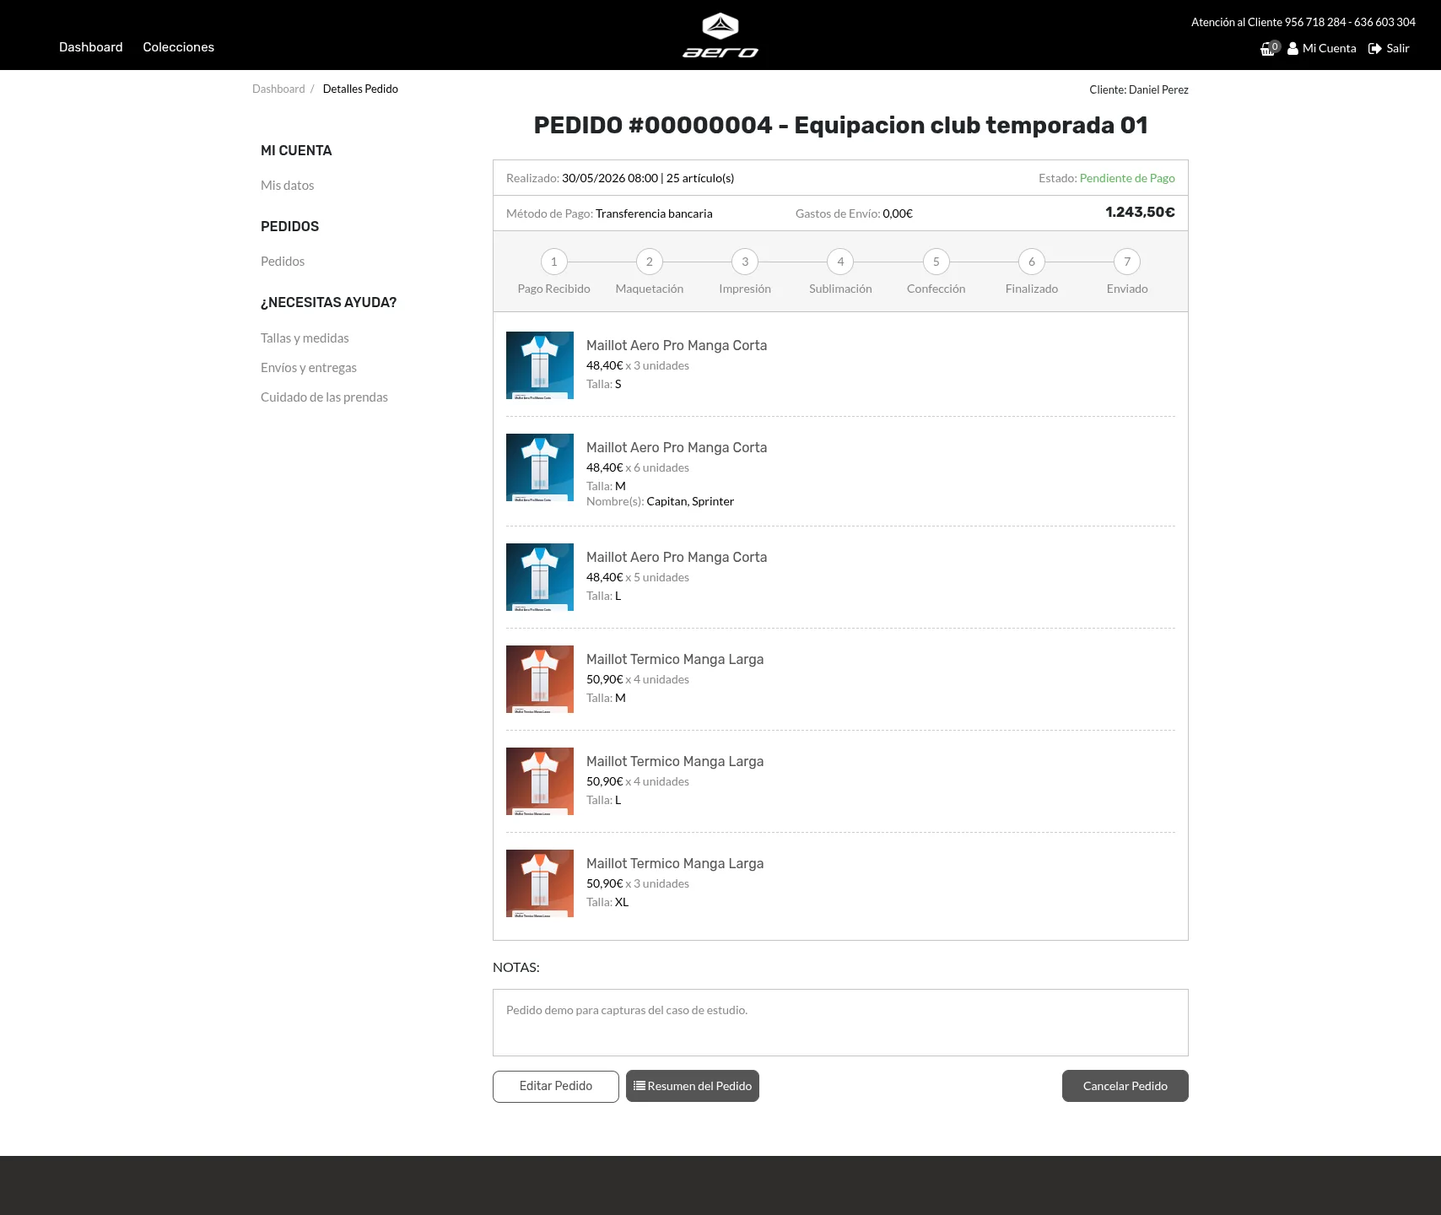Click the Cancelar Pedido button
1441x1215 pixels.
[x=1125, y=1086]
